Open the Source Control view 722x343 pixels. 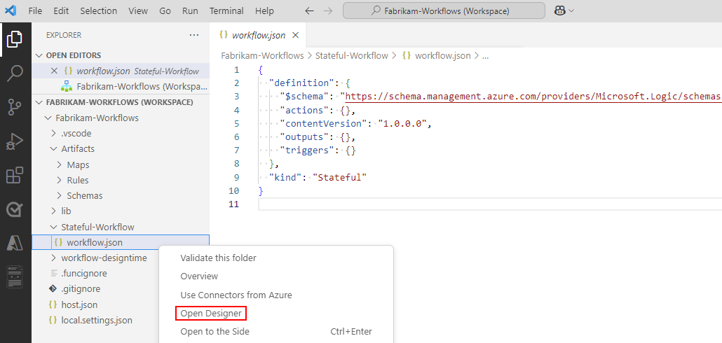coord(15,107)
